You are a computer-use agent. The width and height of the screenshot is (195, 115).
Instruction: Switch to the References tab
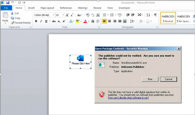tap(66, 8)
